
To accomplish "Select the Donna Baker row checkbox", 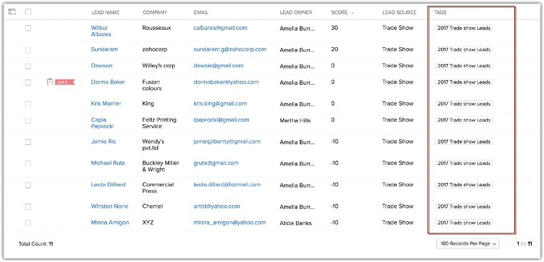I will tap(28, 83).
